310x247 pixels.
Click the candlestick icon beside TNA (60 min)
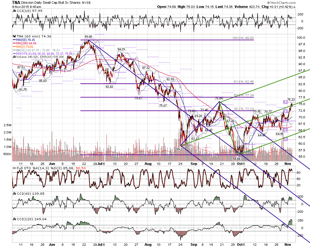[14, 36]
